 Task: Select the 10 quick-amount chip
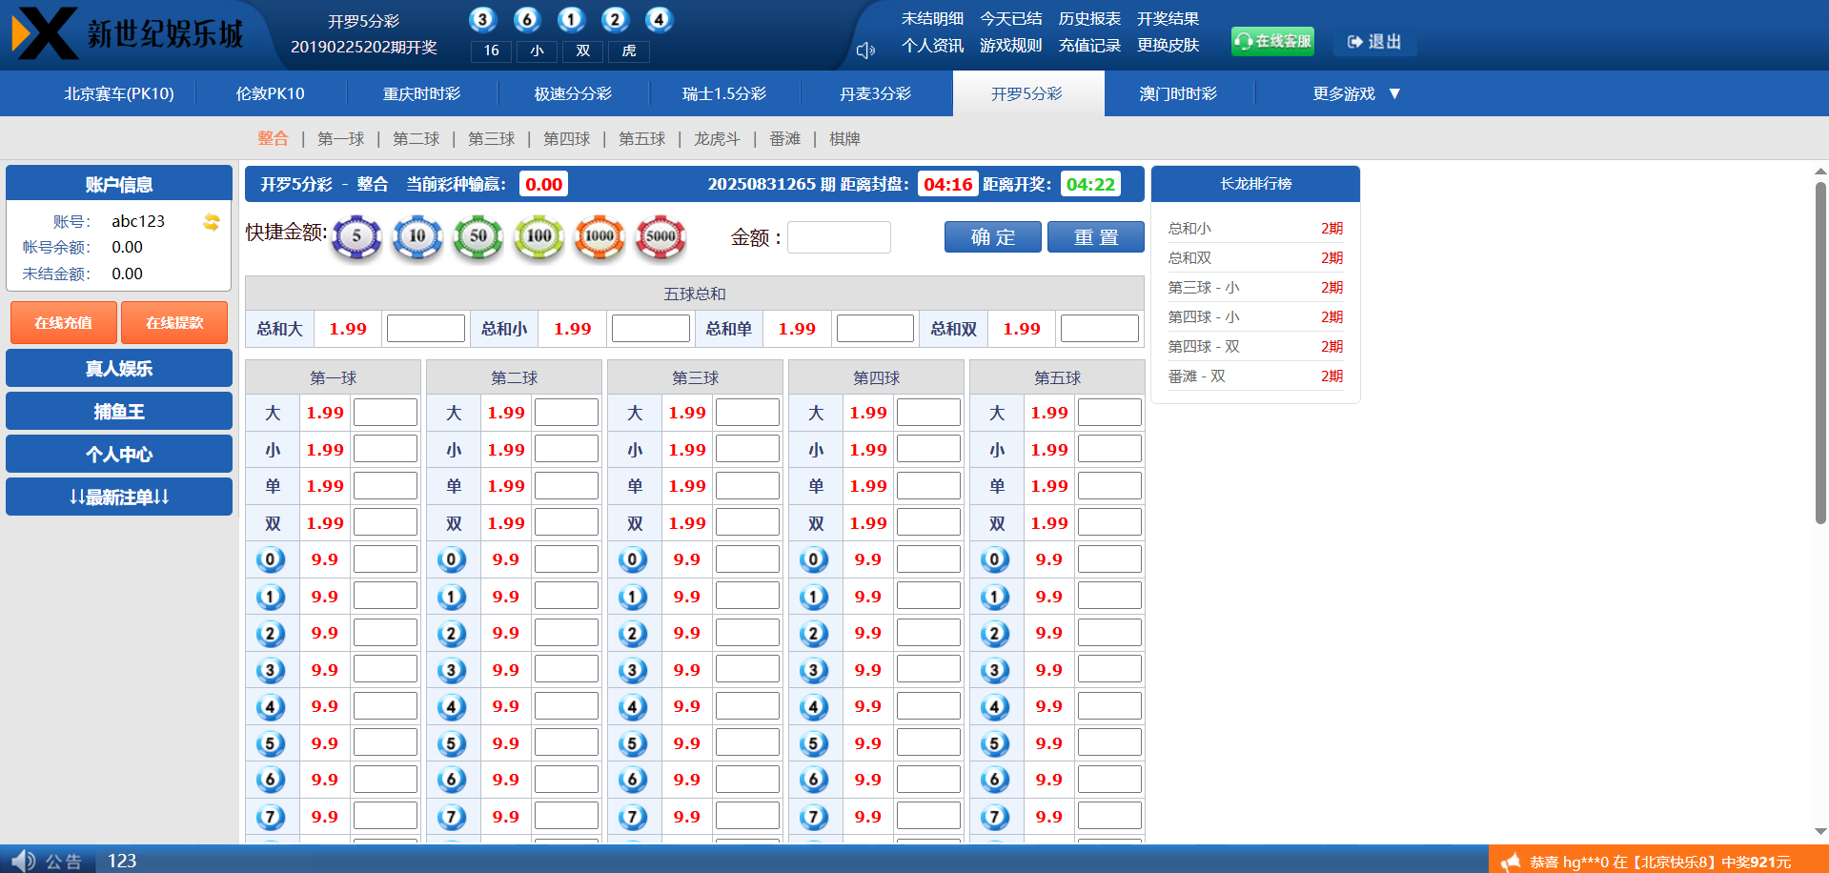tap(417, 237)
